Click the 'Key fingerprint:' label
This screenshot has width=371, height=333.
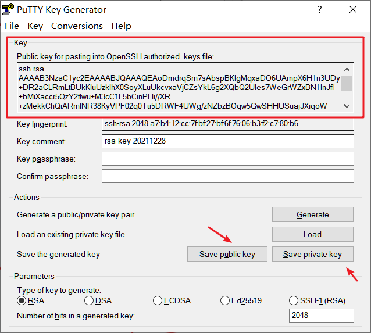click(42, 124)
